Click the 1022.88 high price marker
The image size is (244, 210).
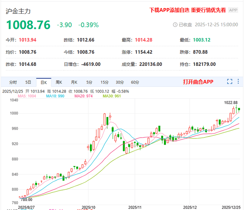(x=231, y=103)
